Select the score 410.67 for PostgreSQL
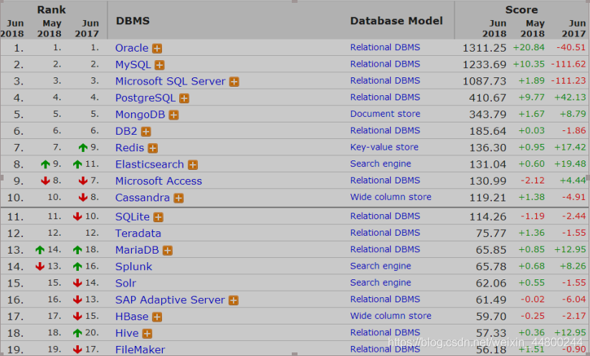 tap(487, 98)
